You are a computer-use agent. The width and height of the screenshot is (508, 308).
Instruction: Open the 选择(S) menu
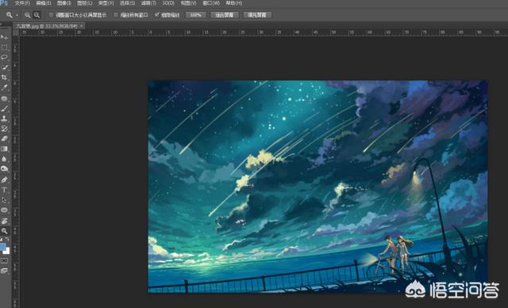(127, 3)
